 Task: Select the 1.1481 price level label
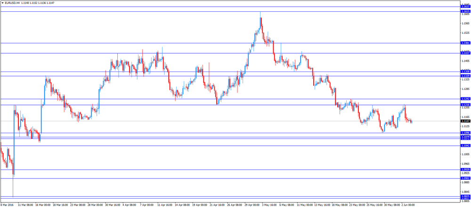pyautogui.click(x=465, y=43)
